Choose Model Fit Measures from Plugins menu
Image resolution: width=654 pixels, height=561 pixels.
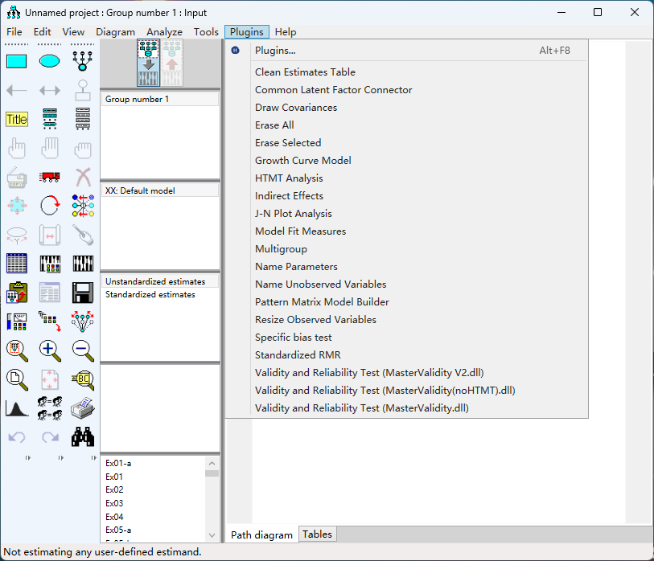300,231
